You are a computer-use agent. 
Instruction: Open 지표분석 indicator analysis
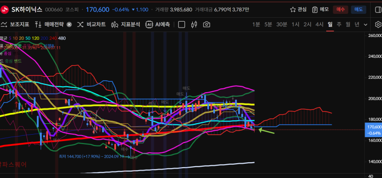click(126, 24)
